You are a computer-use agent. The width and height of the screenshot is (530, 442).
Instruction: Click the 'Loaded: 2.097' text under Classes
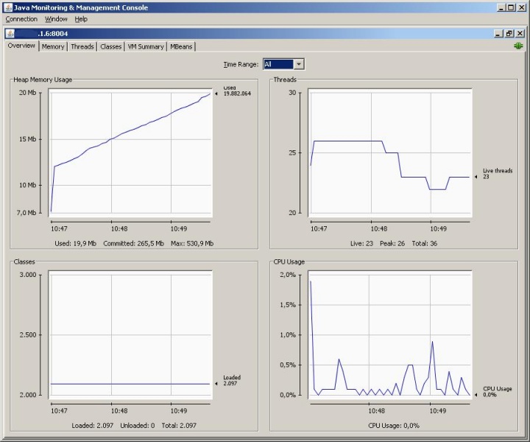pyautogui.click(x=92, y=426)
